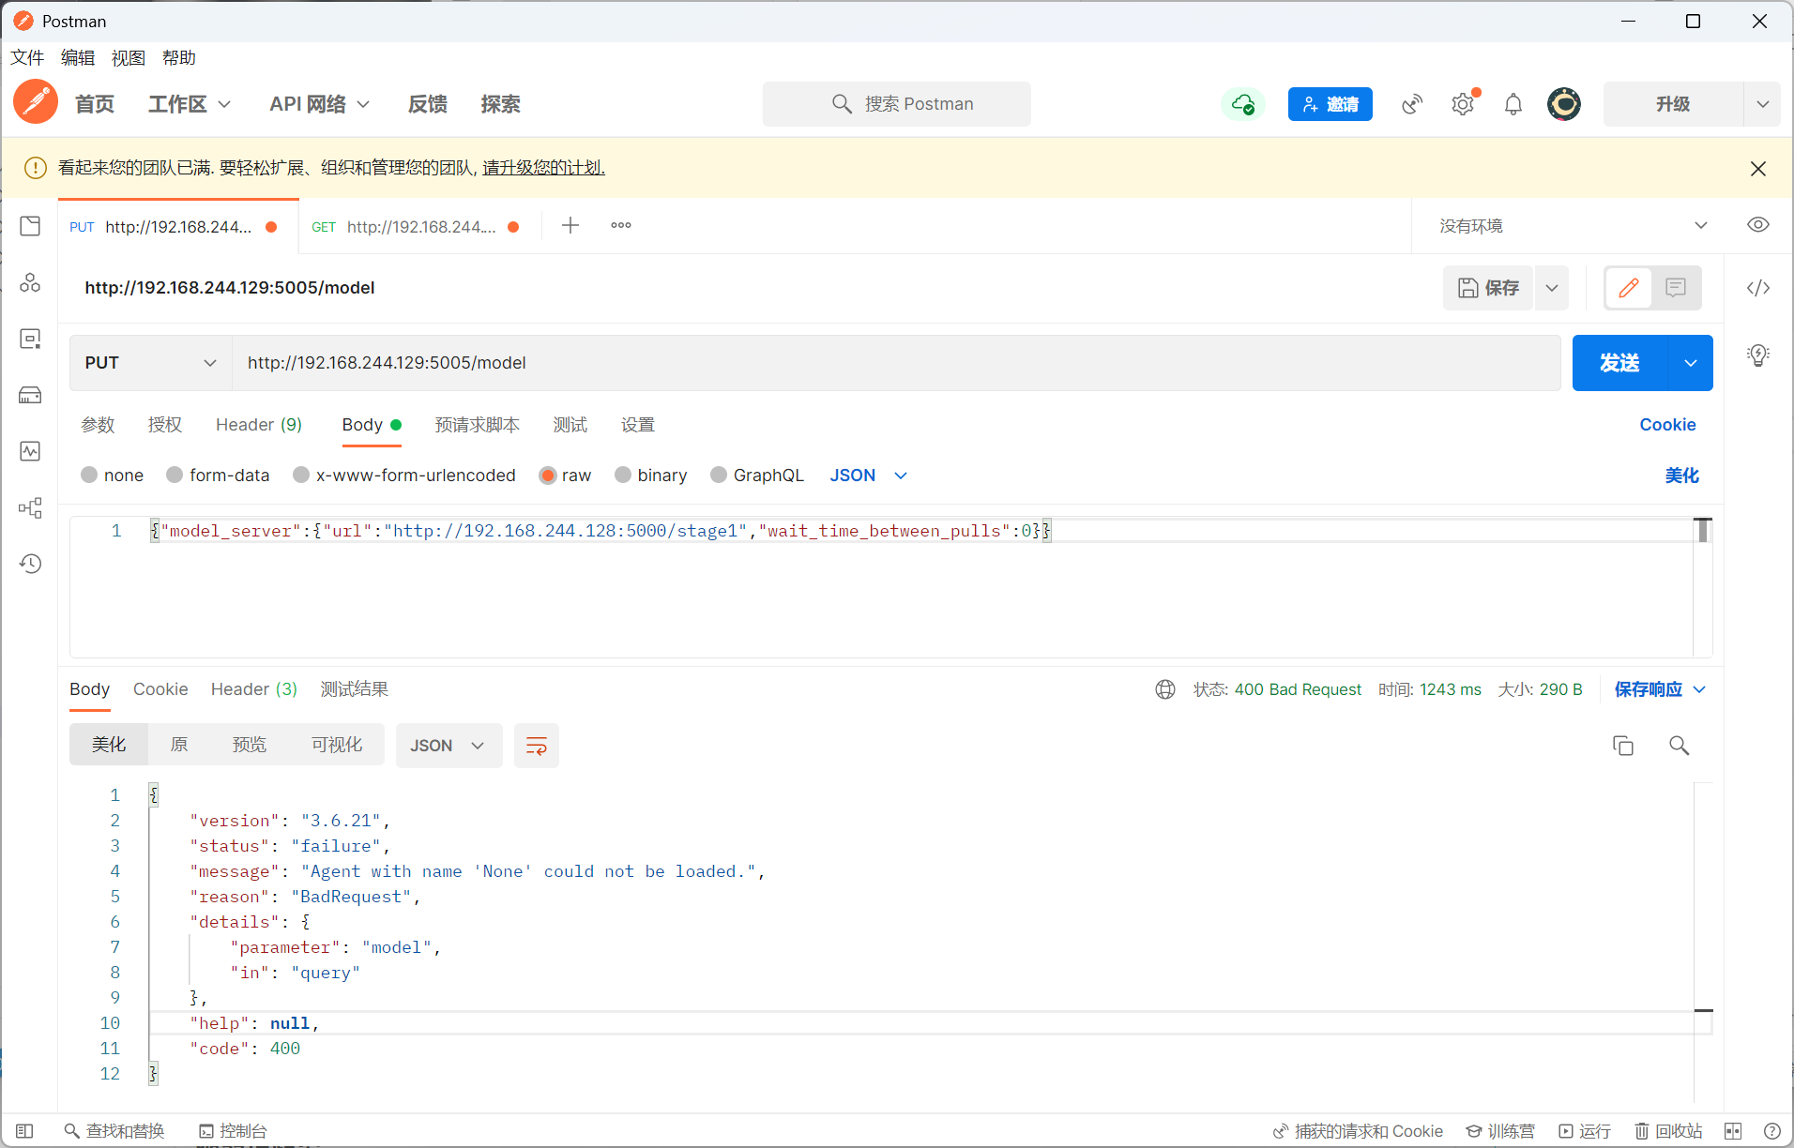This screenshot has width=1794, height=1148.
Task: Open History icon in the sidebar
Action: pyautogui.click(x=30, y=564)
